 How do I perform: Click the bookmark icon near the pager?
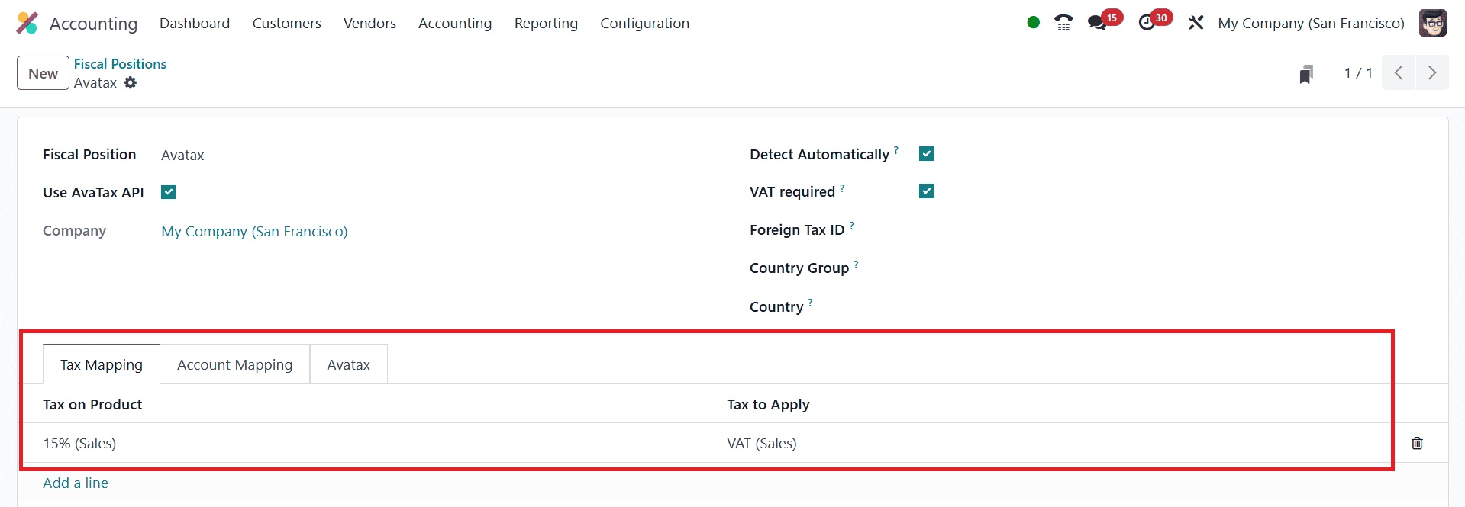pyautogui.click(x=1306, y=74)
